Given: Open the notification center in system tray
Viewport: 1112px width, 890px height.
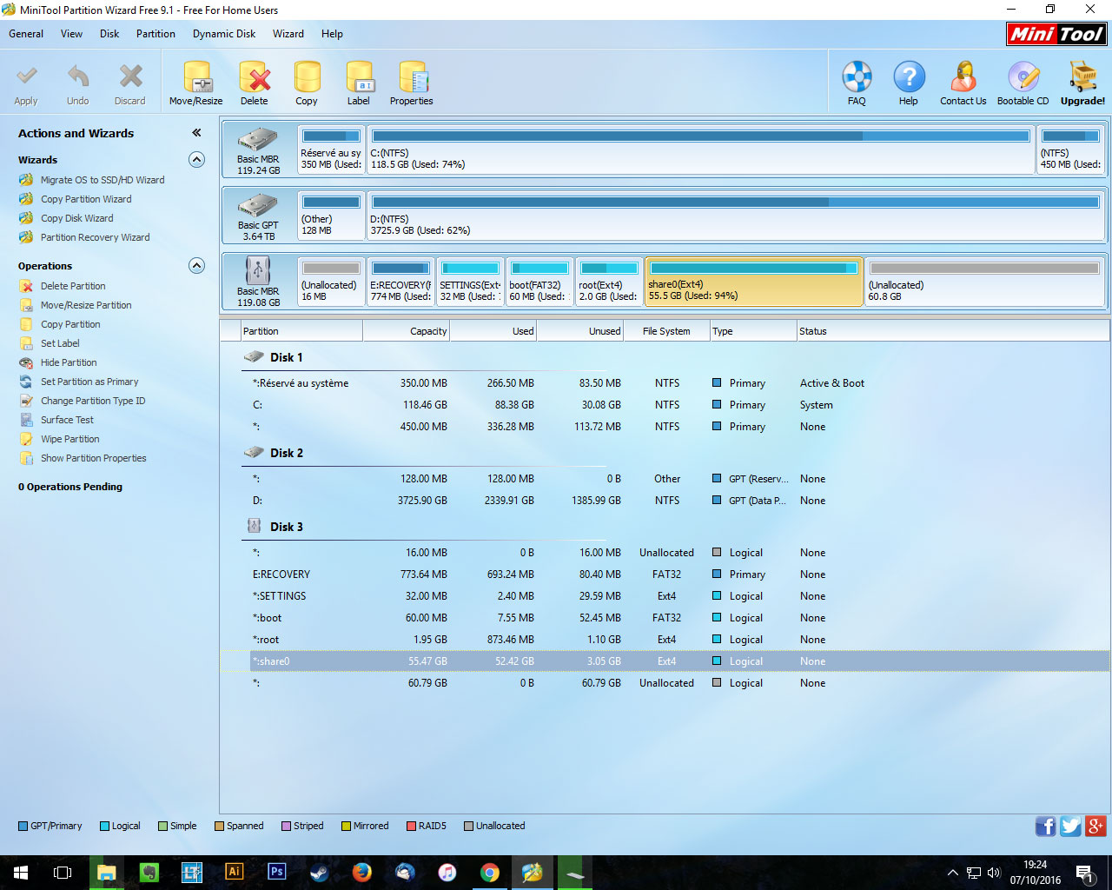Looking at the screenshot, I should click(x=1084, y=872).
